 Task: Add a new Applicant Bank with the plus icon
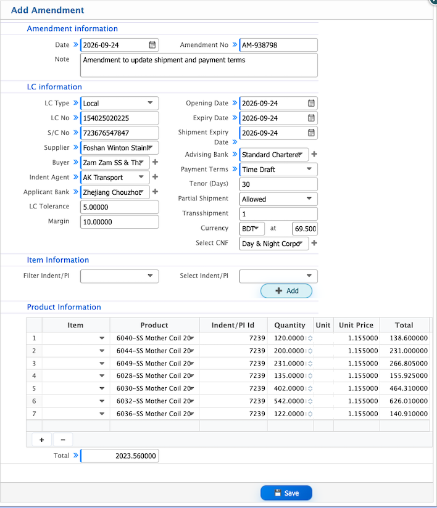pyautogui.click(x=155, y=192)
